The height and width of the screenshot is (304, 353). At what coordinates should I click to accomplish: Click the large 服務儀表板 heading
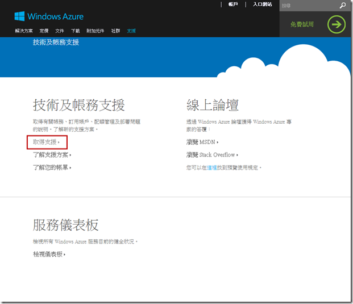65,225
